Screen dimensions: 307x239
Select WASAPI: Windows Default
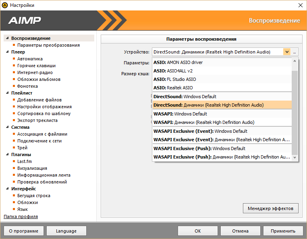click(x=222, y=113)
